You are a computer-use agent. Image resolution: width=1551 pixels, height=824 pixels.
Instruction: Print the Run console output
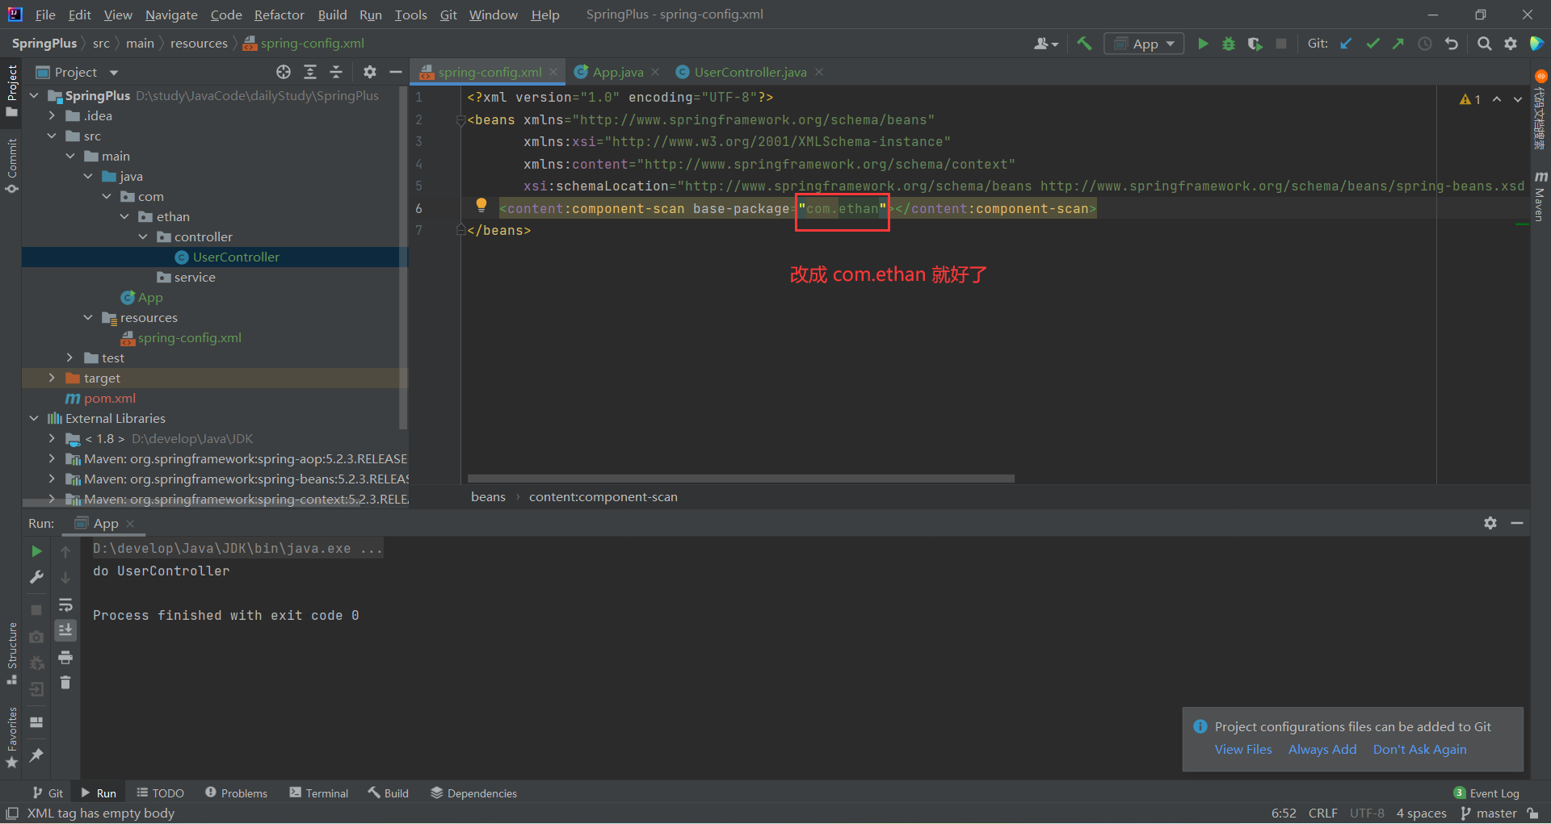(65, 657)
